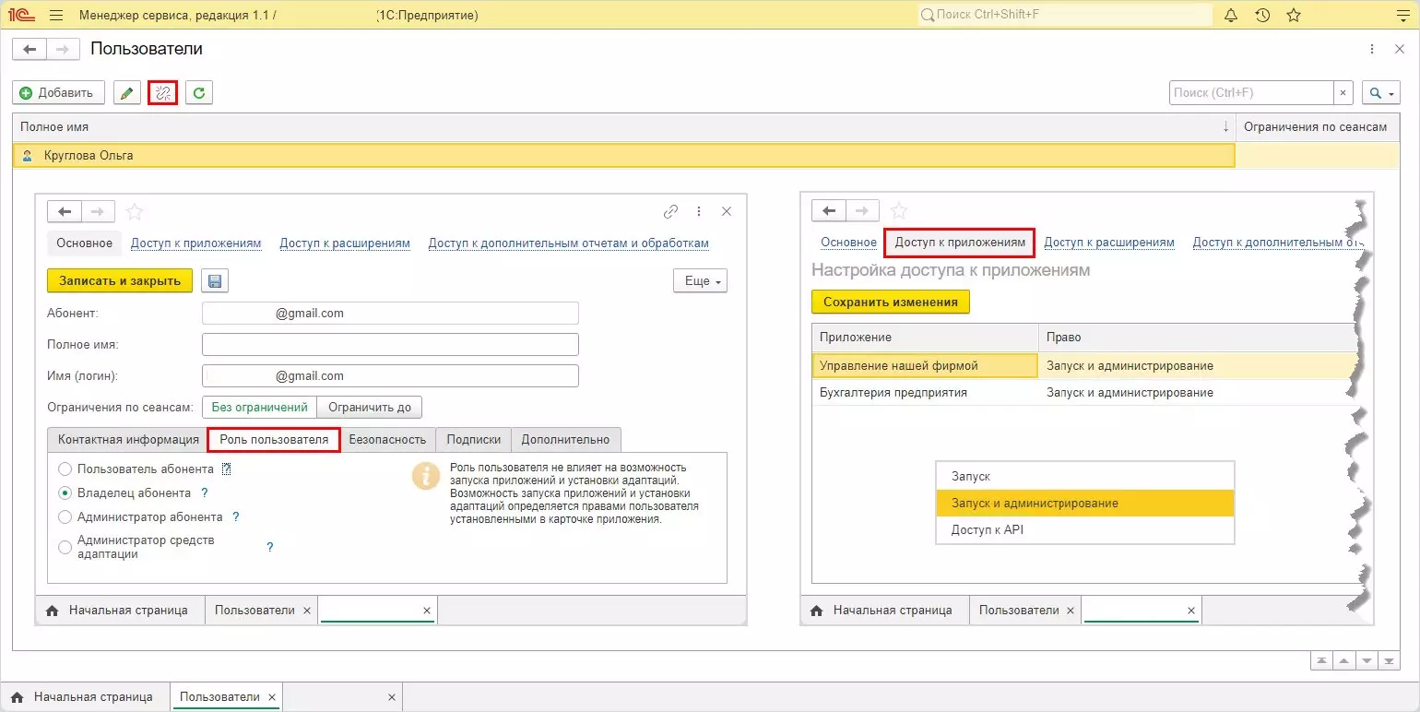The height and width of the screenshot is (712, 1420).
Task: Choose Администратор средств адаптации role
Action: 65,547
